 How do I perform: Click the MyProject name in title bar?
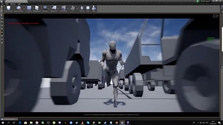tap(205, 1)
